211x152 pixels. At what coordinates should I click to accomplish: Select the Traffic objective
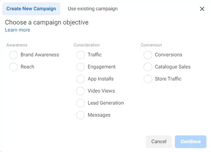coord(80,55)
